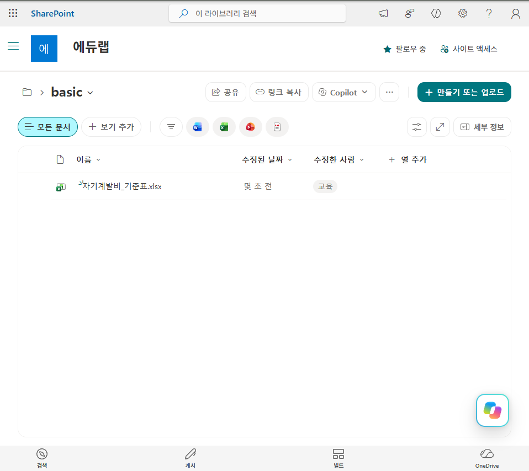Open 사이트 액세스 settings
The width and height of the screenshot is (529, 471).
pos(469,49)
